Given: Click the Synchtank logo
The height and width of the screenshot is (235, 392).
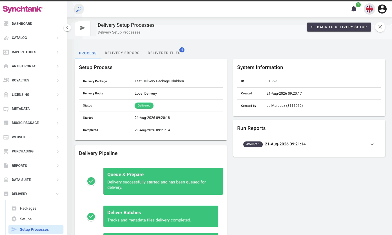Looking at the screenshot, I should (23, 9).
